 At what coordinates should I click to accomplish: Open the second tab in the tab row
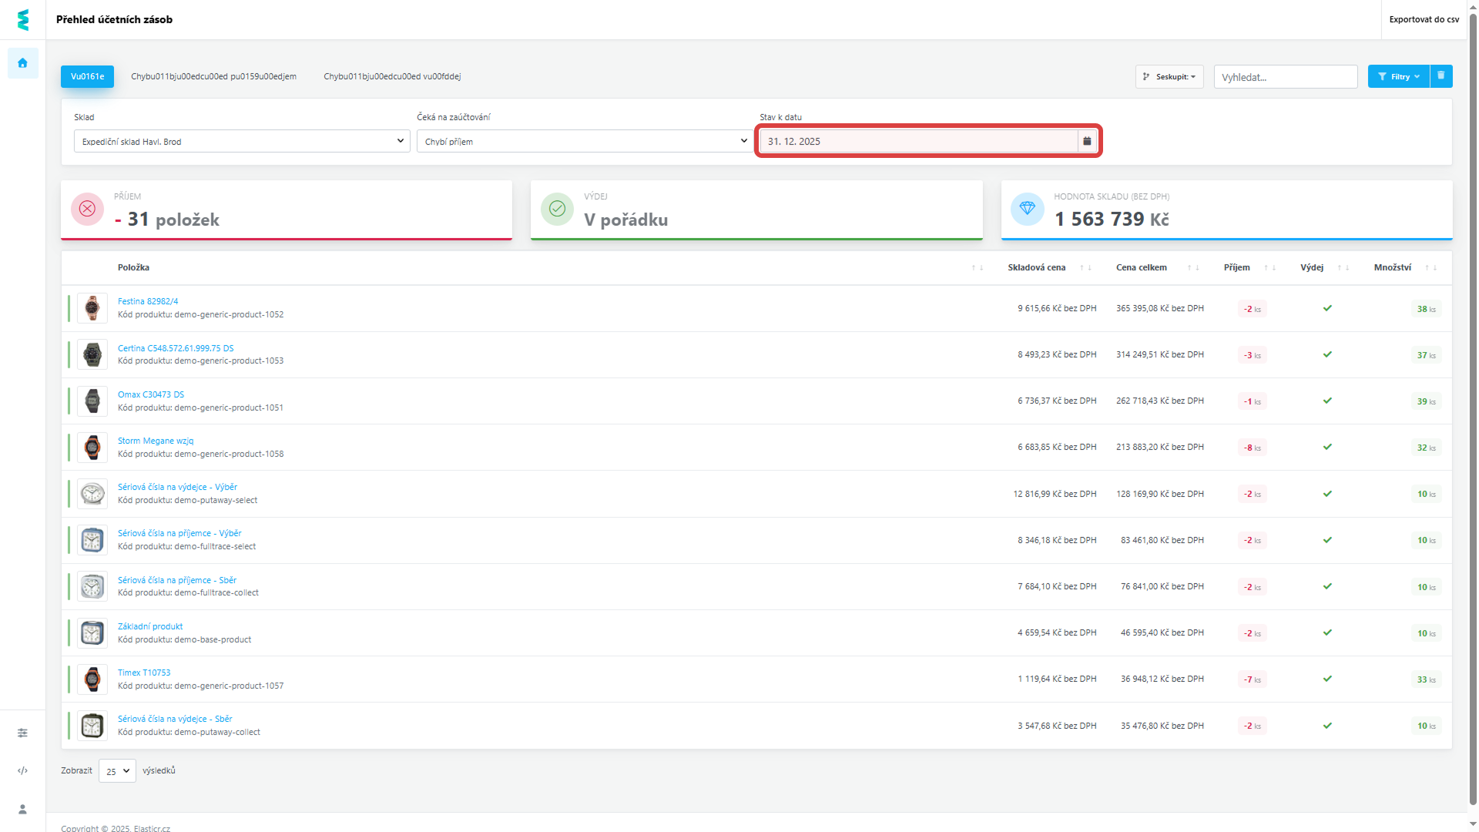point(213,77)
